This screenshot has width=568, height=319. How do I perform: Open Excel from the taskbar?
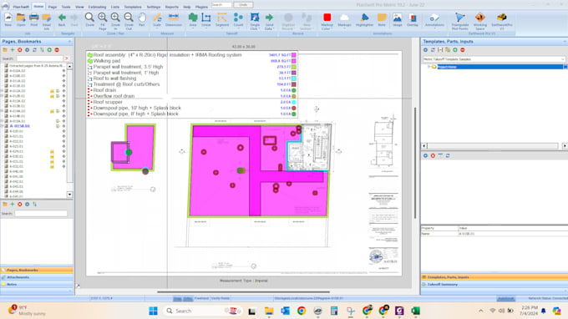[x=415, y=311]
